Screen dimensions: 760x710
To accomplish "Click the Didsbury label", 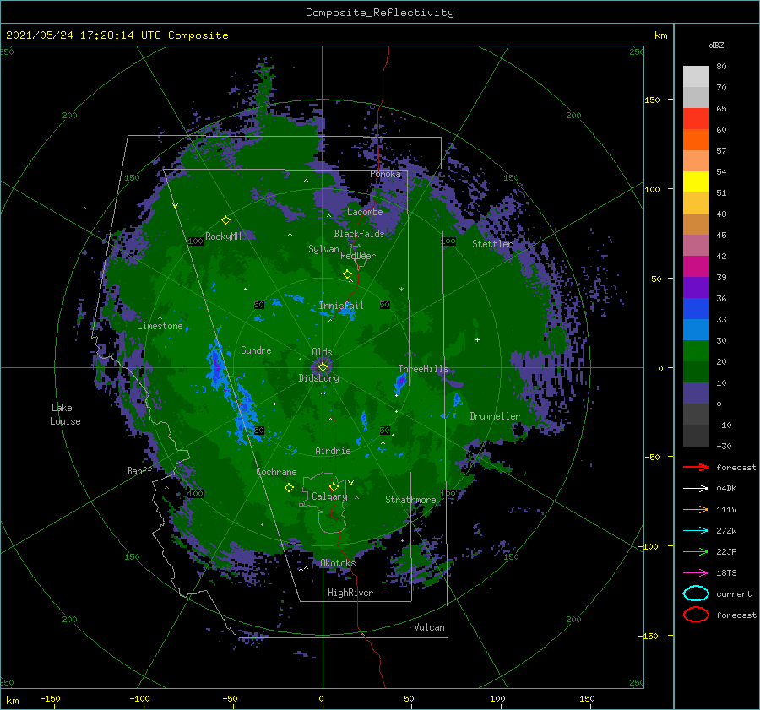I will [x=318, y=378].
